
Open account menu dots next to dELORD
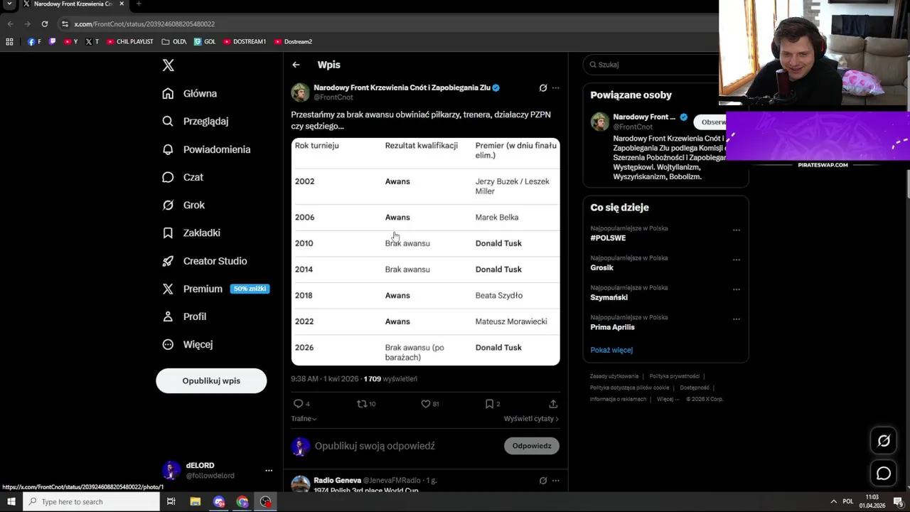click(269, 471)
